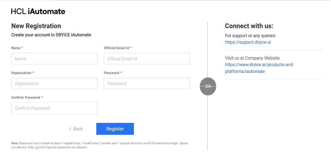Click the 'Connect with us:' heading
Image resolution: width=331 pixels, height=154 pixels.
(x=249, y=26)
